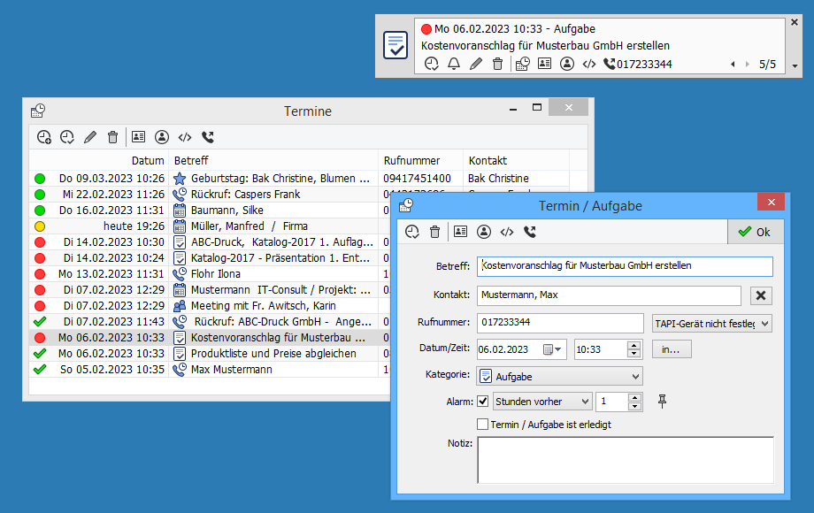Uncheck the Alarm checkbox
Image resolution: width=814 pixels, height=513 pixels.
click(482, 402)
